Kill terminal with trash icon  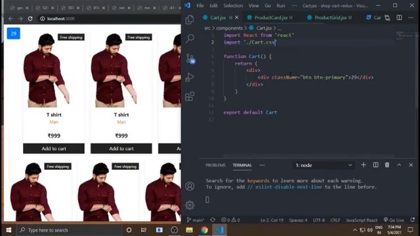coord(387,165)
